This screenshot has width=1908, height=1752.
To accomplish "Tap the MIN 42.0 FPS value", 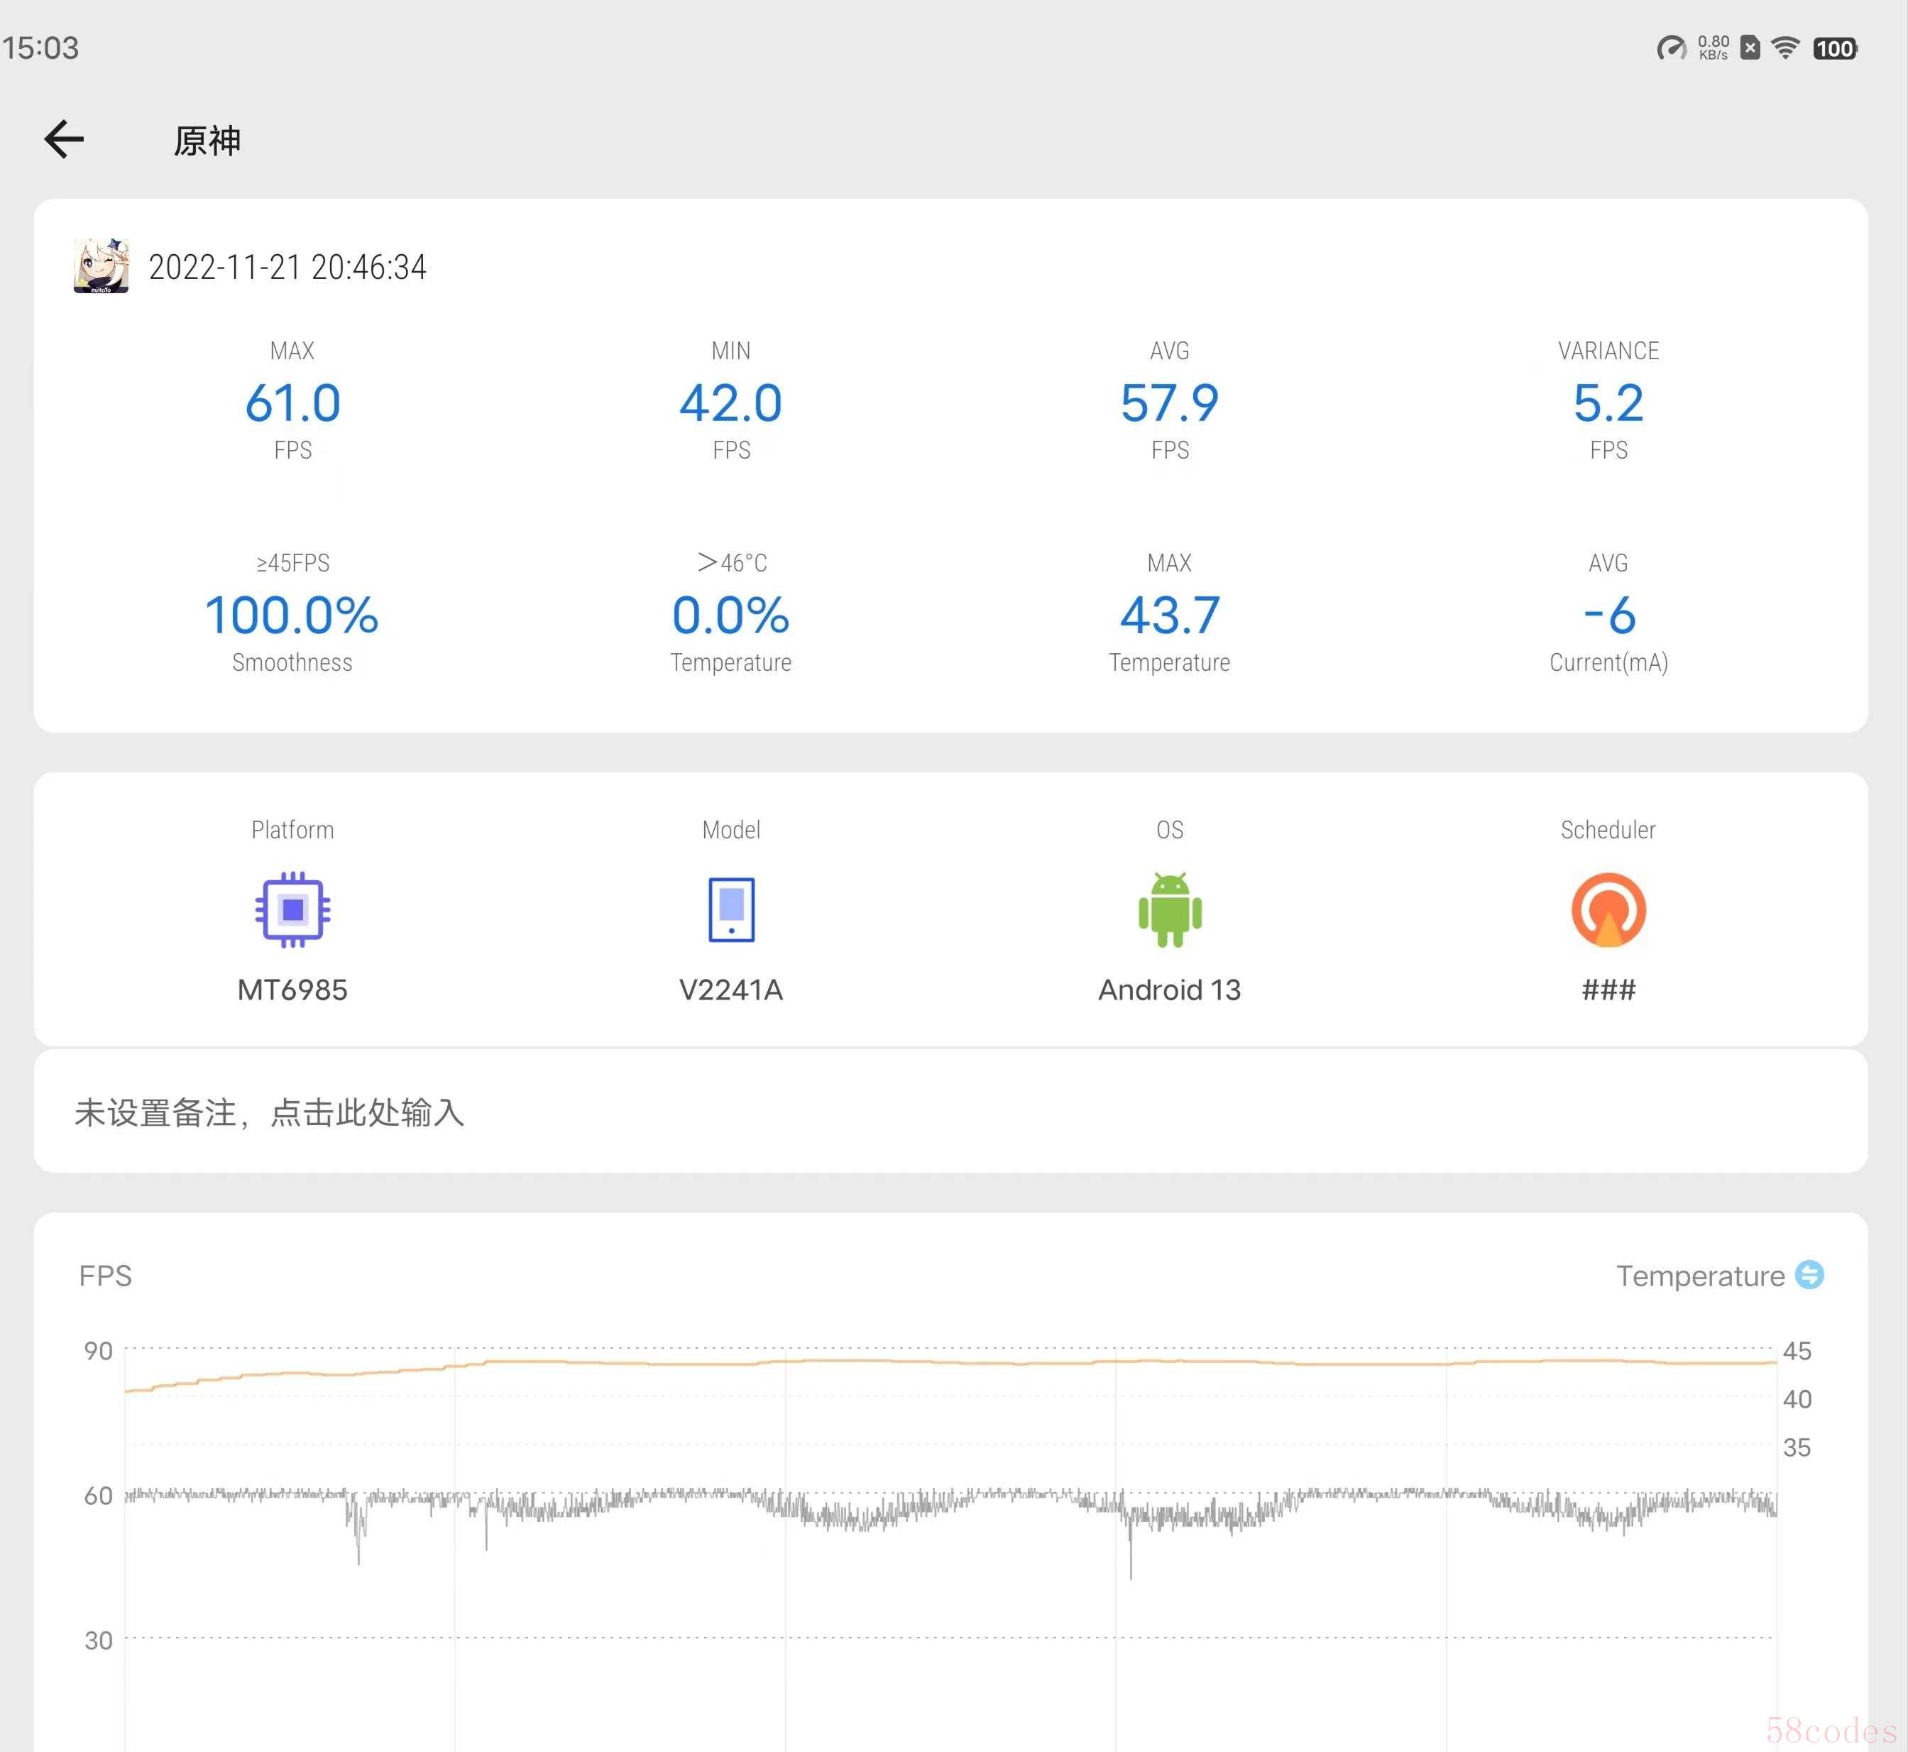I will 731,403.
